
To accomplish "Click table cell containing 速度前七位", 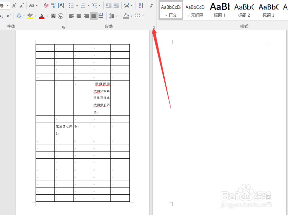I will click(64, 130).
